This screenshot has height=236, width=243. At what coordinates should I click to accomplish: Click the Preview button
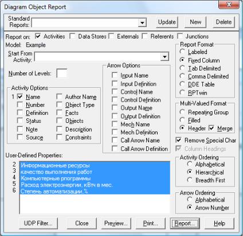(116, 223)
